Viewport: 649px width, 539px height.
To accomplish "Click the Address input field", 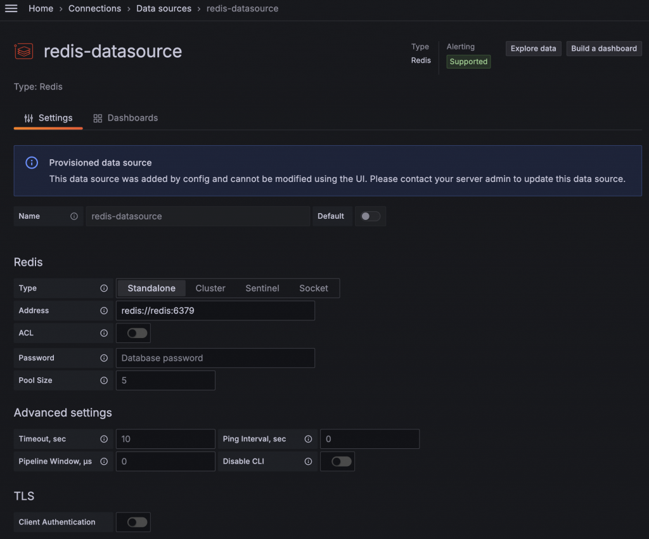I will click(215, 311).
